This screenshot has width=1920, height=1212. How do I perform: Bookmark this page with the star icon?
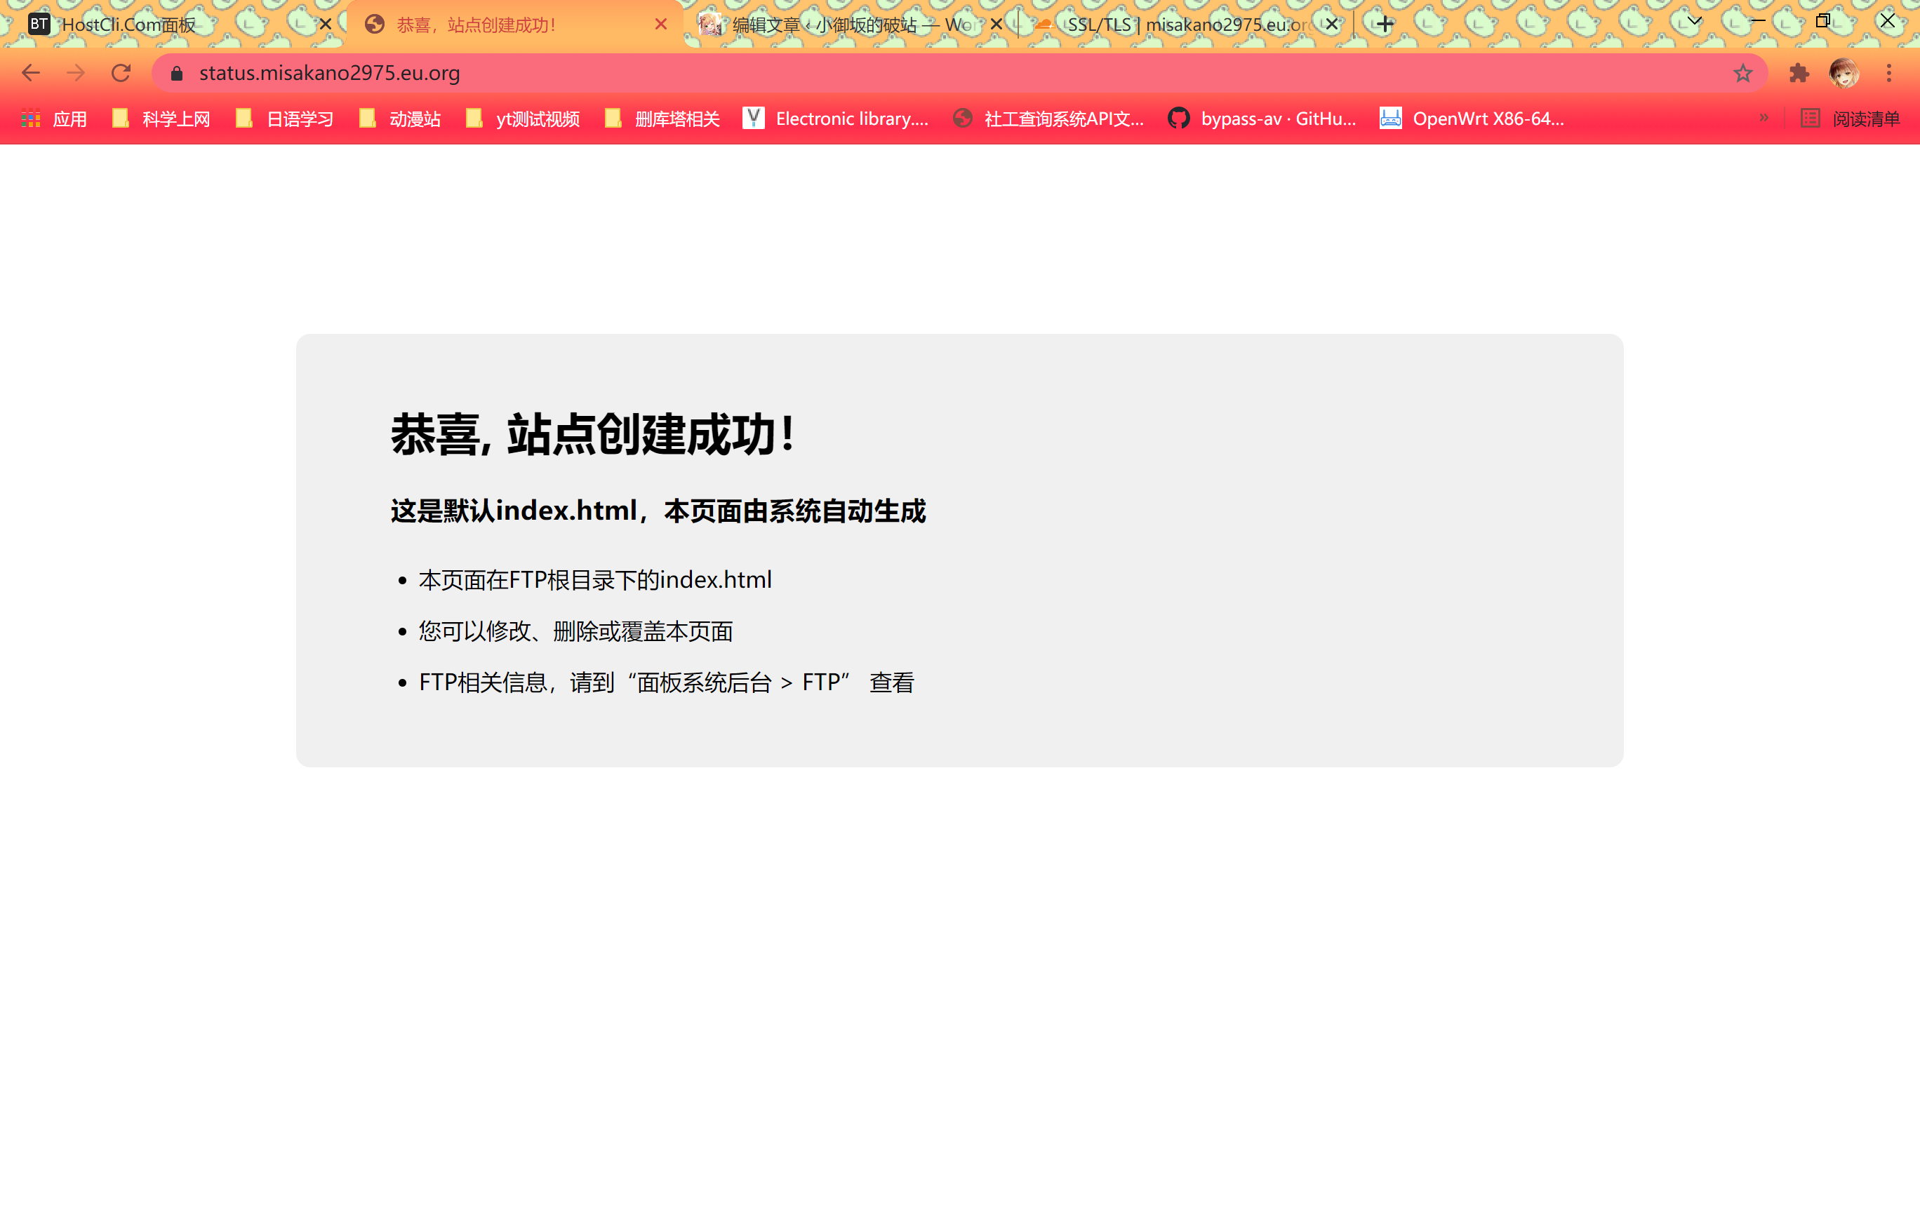point(1742,74)
